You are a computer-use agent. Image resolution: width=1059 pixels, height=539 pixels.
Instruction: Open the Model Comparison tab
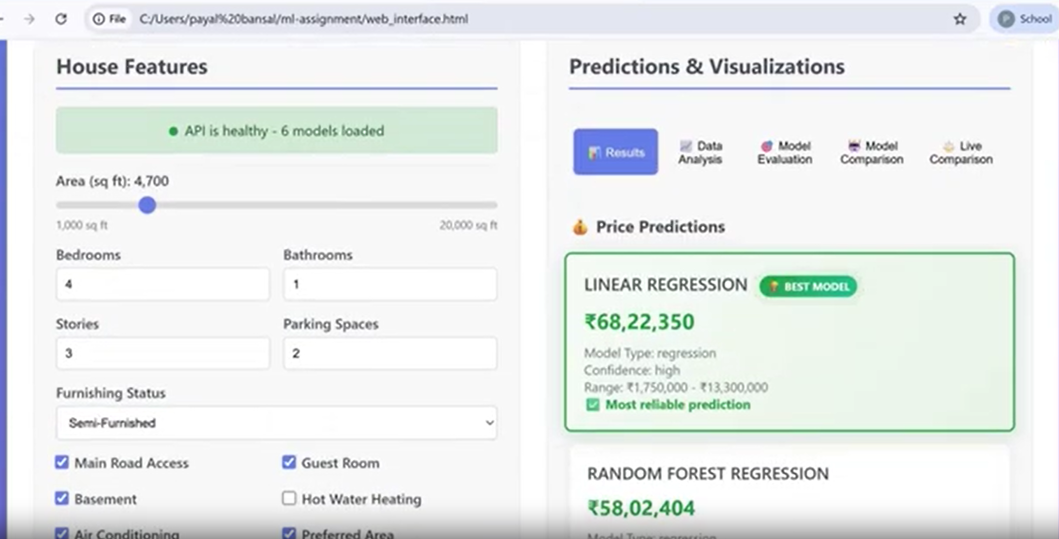[871, 153]
